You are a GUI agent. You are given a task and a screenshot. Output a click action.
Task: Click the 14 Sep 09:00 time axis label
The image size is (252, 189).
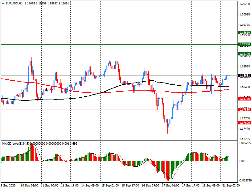[x=90, y=186]
